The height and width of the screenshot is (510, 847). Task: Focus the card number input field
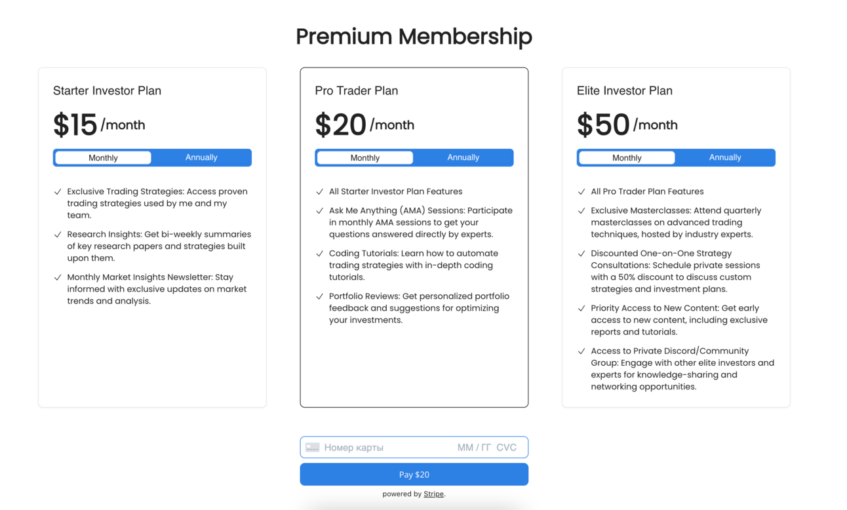click(380, 448)
